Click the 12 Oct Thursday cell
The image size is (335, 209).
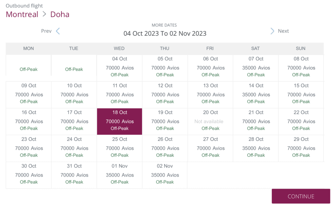(x=165, y=95)
